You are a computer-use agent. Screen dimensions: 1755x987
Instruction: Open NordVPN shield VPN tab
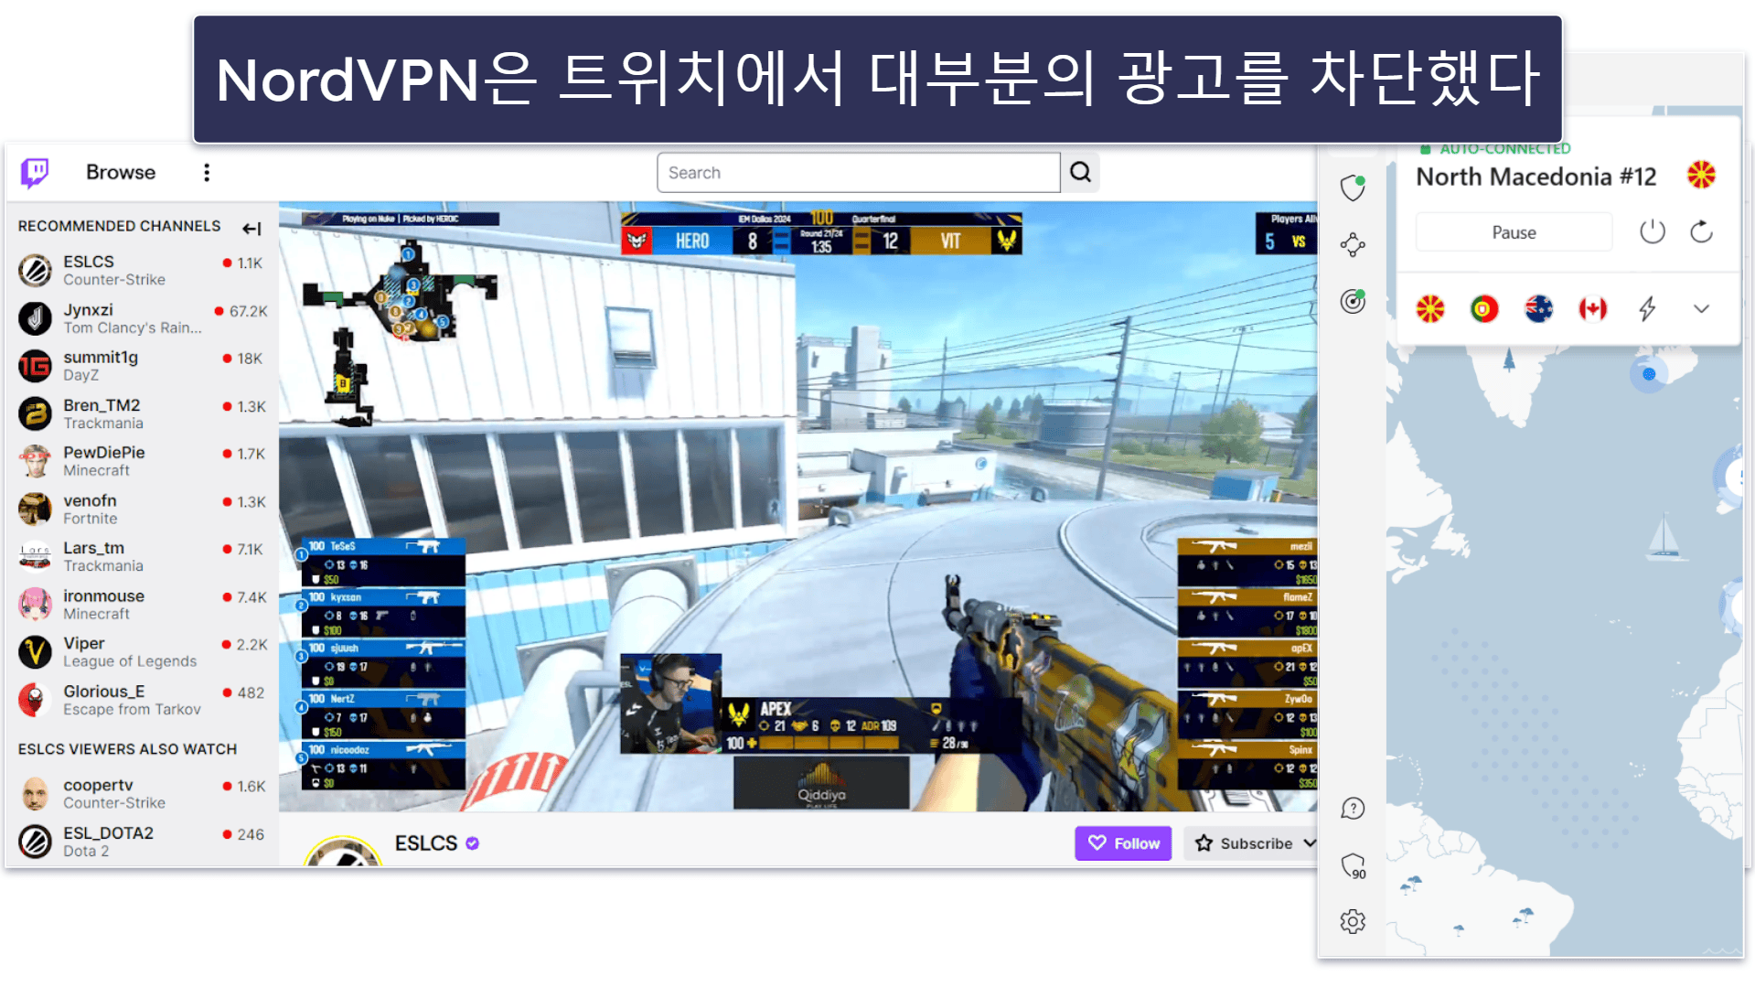point(1353,188)
